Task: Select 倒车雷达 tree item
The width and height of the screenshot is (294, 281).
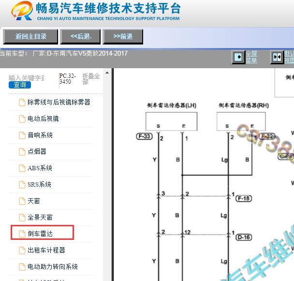Action: coord(40,234)
